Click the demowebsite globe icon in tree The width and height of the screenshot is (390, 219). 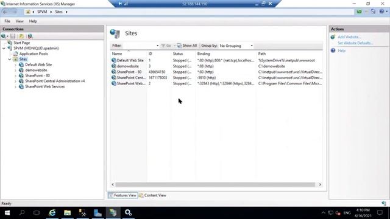21,71
